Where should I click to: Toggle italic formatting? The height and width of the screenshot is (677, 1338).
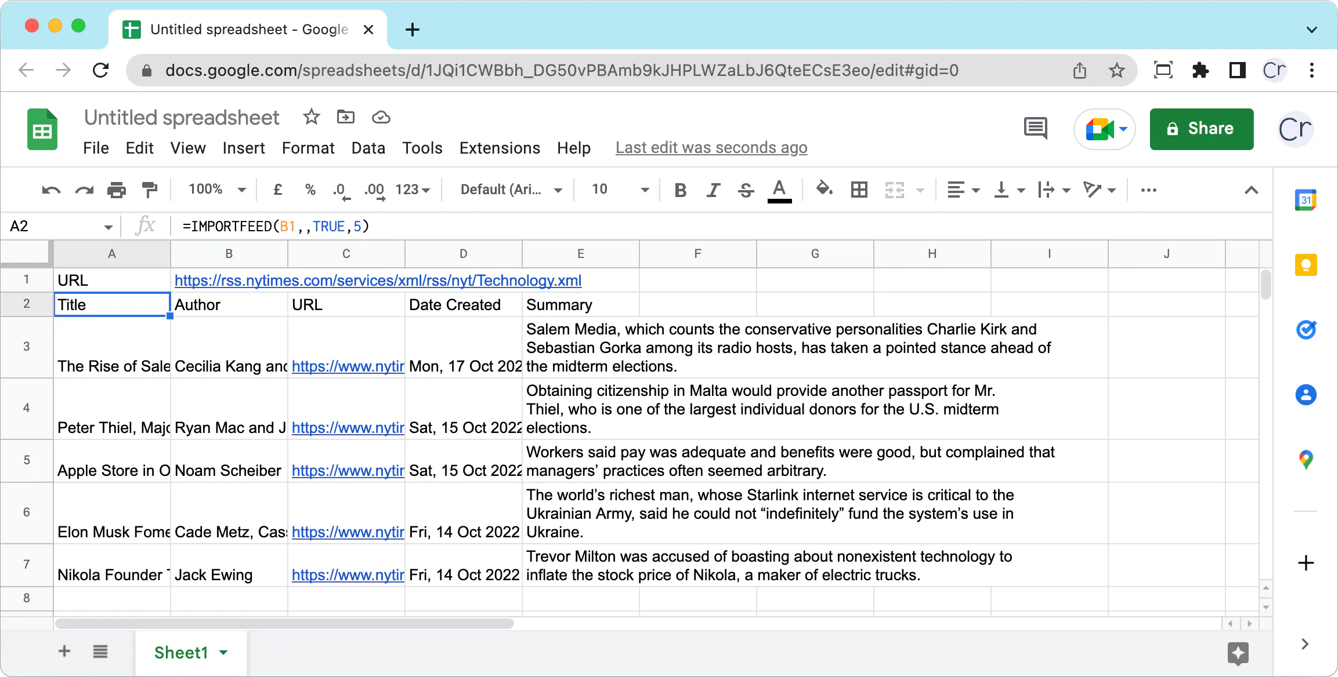(x=713, y=190)
